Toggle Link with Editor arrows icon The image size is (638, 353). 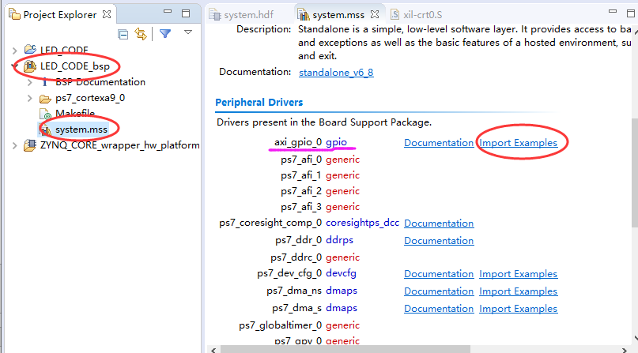[141, 34]
